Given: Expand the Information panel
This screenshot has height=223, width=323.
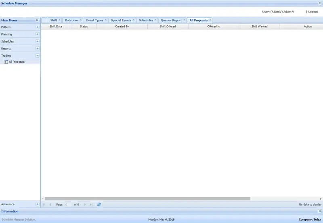Looking at the screenshot, I should coord(320,211).
